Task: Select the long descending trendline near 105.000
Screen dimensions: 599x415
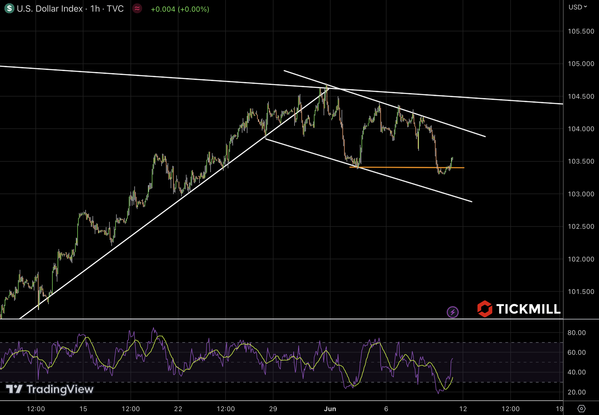Action: pos(139,75)
